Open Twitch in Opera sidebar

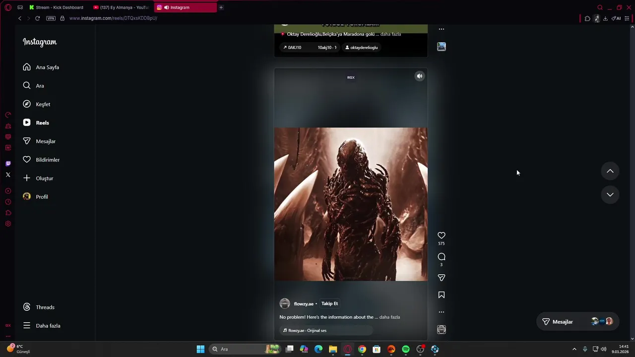(8, 164)
